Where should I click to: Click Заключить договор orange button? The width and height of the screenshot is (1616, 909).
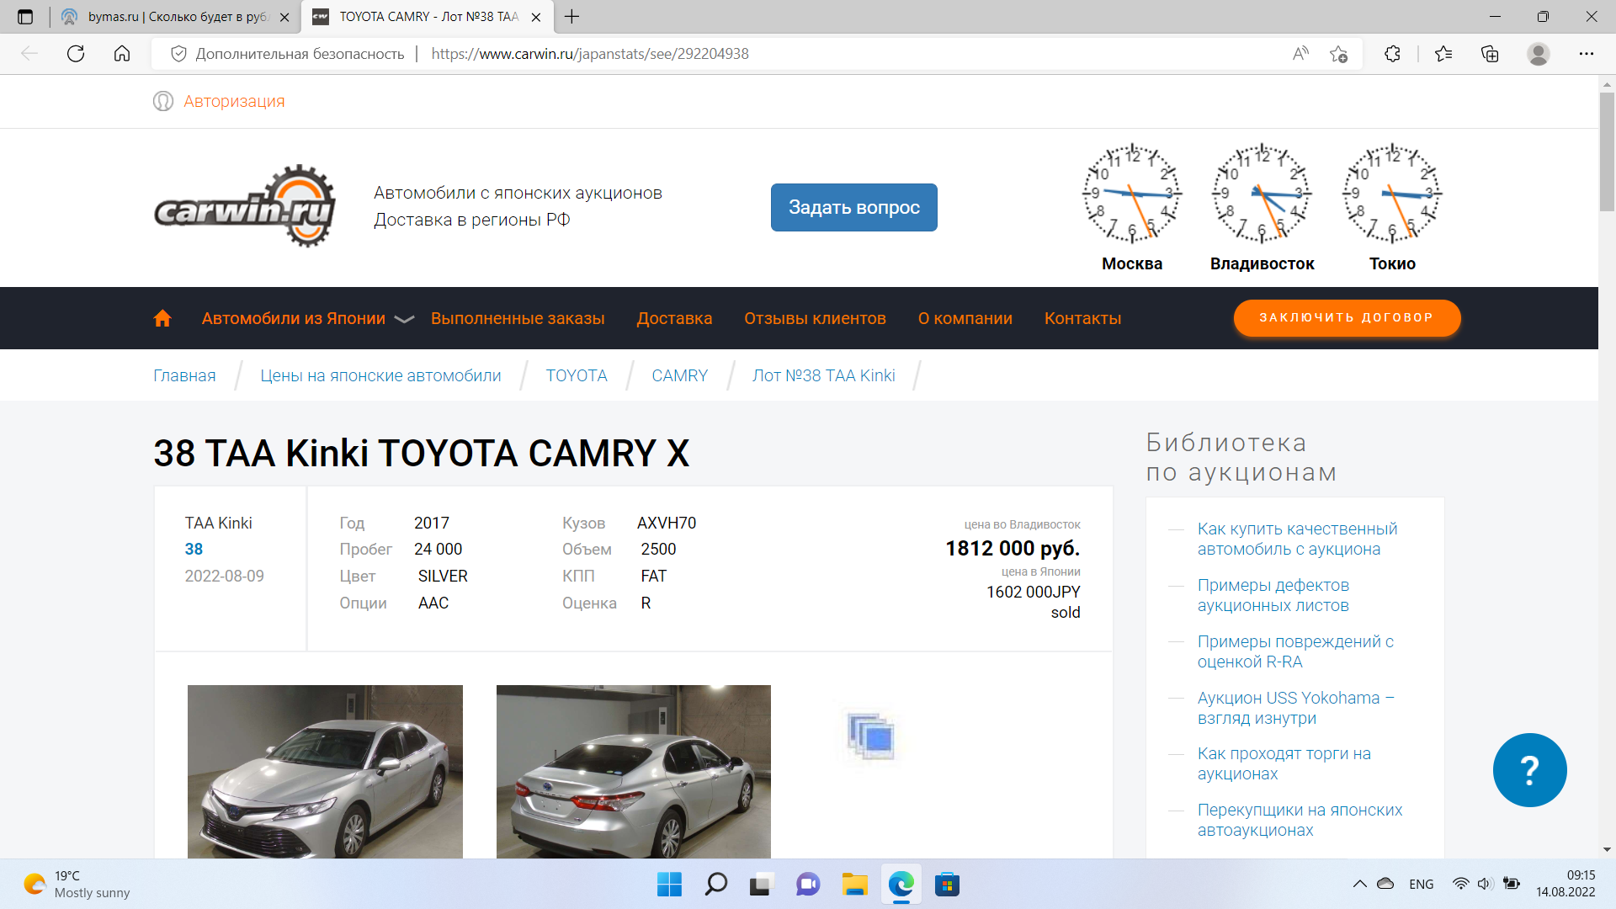click(1346, 317)
